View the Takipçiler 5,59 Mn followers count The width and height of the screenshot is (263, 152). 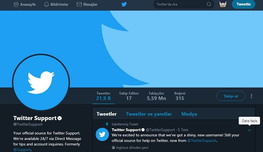coord(156,96)
